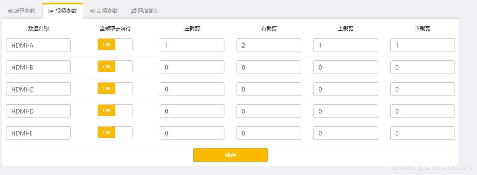Toggle deinterlace switch for HDMI-A
The height and width of the screenshot is (175, 477).
click(115, 44)
